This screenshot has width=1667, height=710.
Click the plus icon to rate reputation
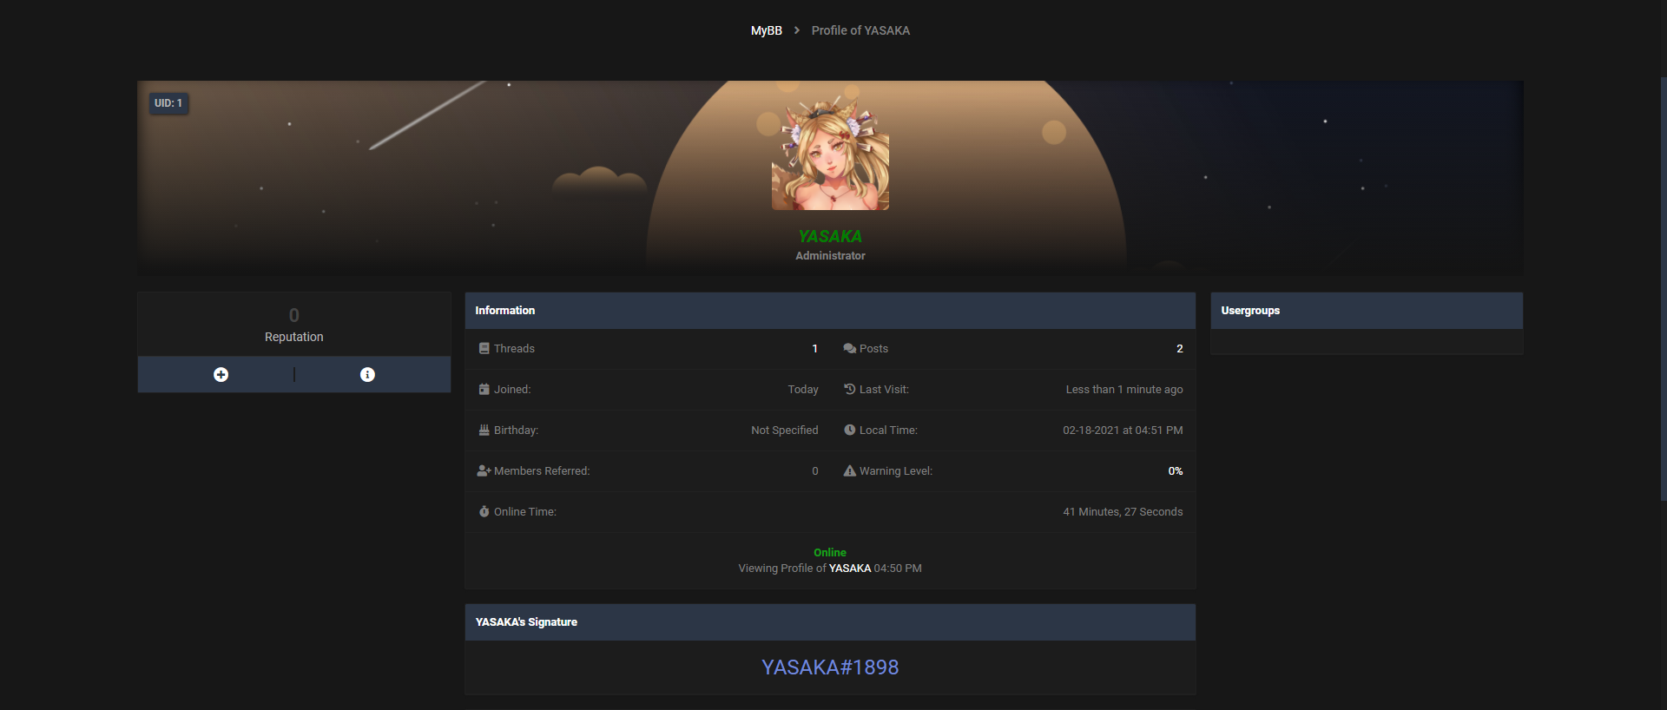click(221, 374)
